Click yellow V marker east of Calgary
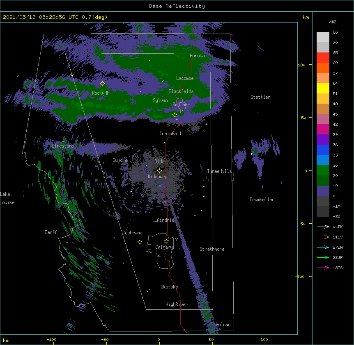The height and width of the screenshot is (345, 354). [176, 239]
